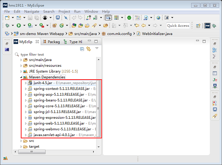Click the Last Edit Location icon
The image size is (222, 165).
[x=137, y=26]
